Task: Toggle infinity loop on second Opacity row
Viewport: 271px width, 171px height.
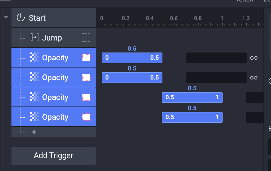Action: click(254, 78)
